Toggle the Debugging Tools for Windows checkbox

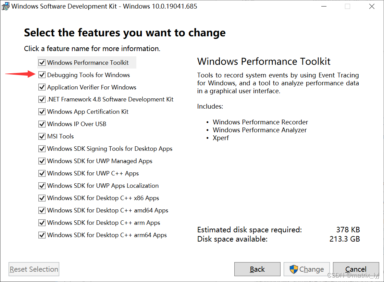pyautogui.click(x=42, y=75)
